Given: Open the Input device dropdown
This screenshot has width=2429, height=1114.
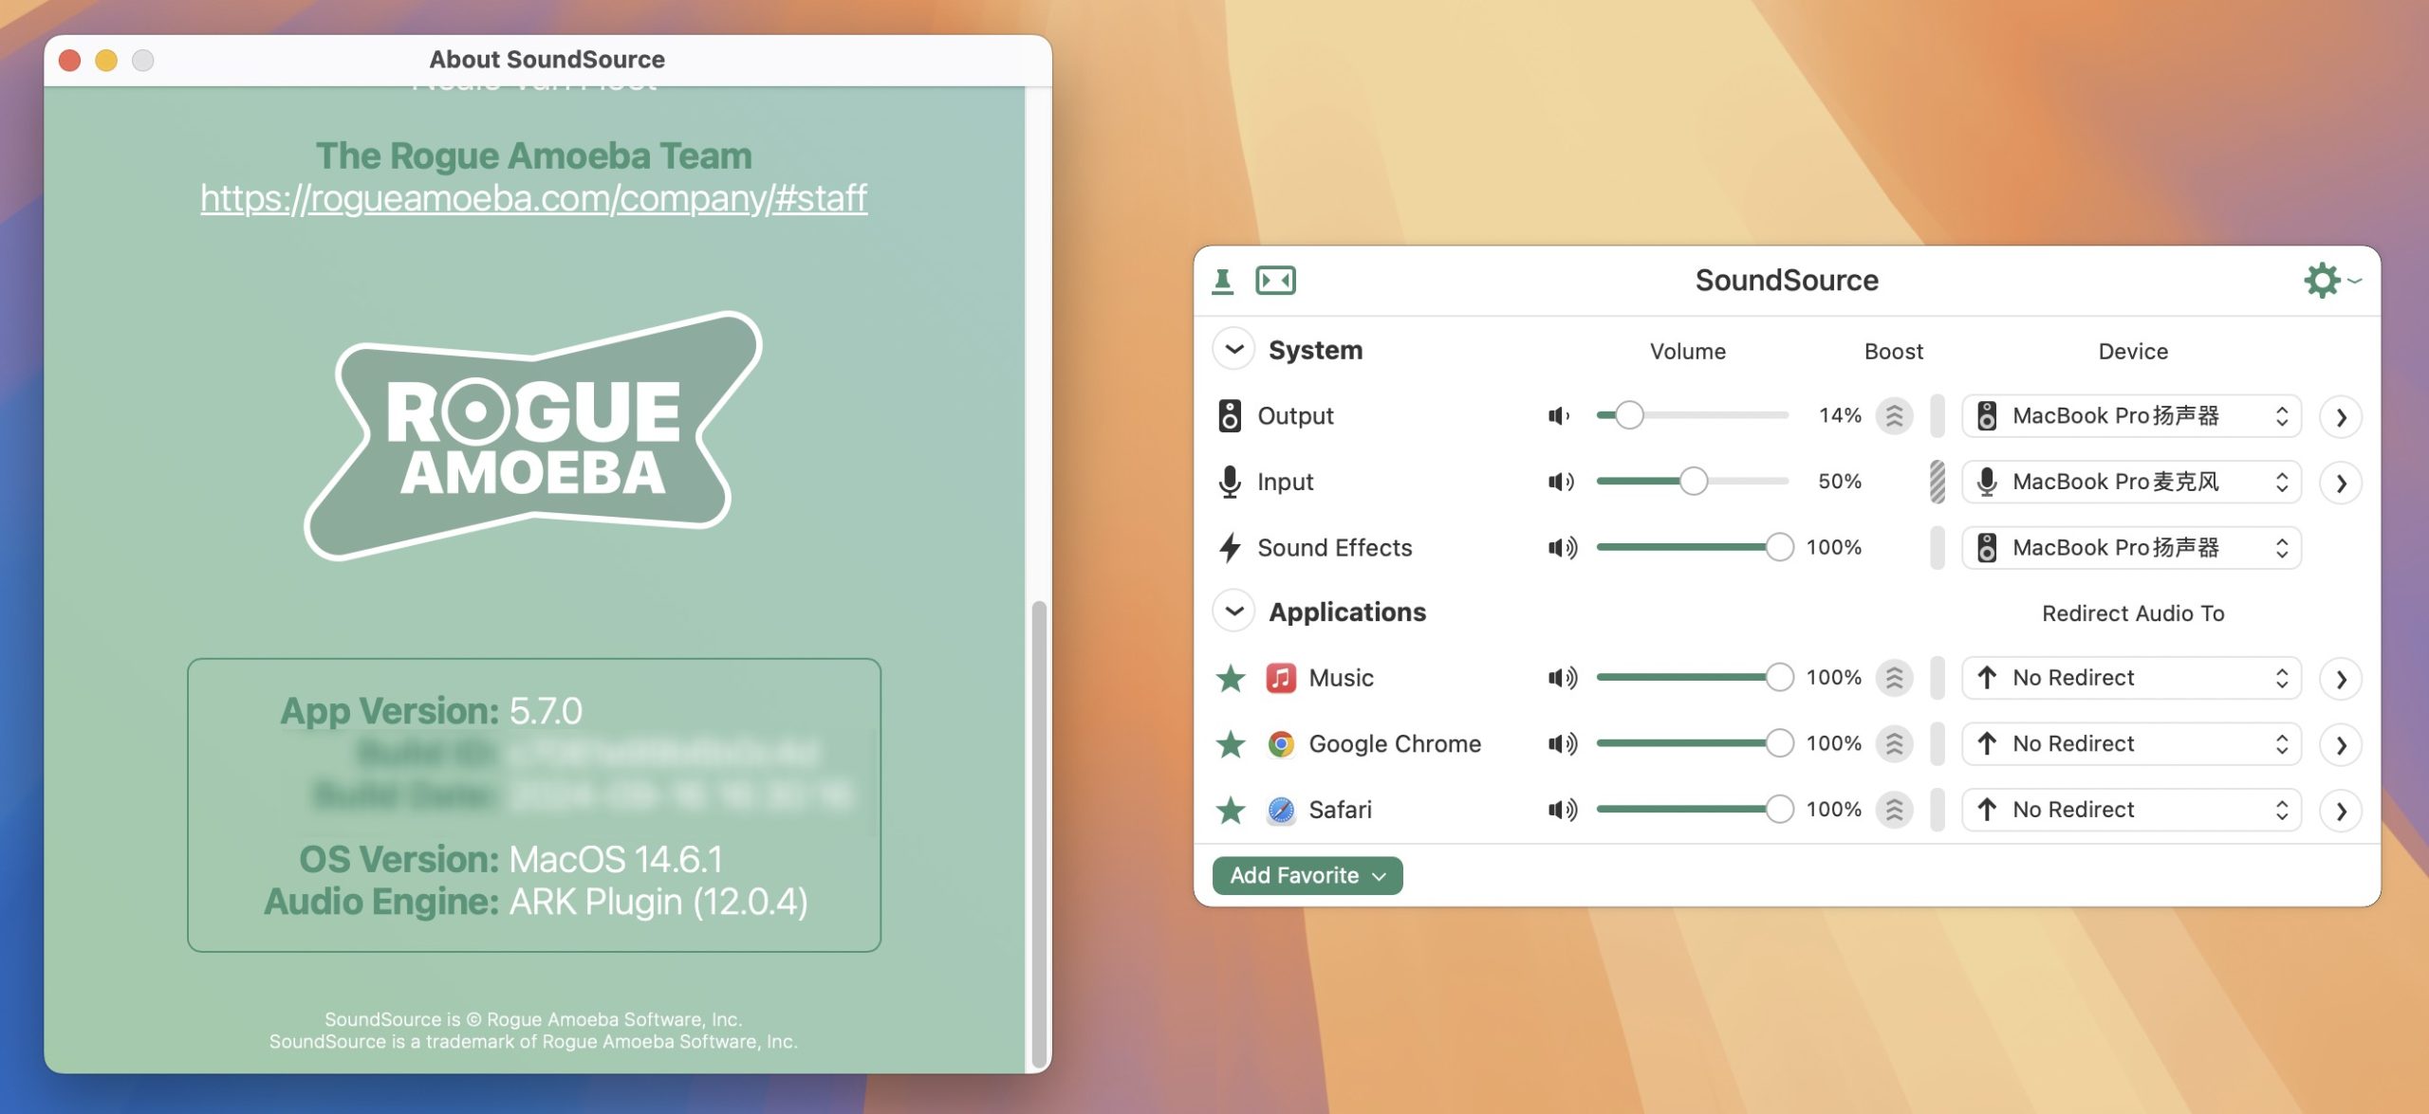Looking at the screenshot, I should pyautogui.click(x=2131, y=482).
